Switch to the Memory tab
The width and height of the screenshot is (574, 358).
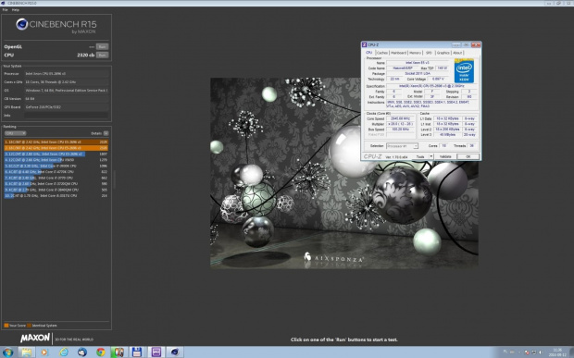coord(415,53)
